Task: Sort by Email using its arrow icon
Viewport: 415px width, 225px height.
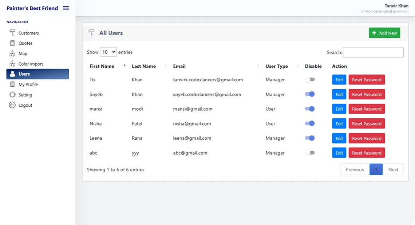Action: click(x=258, y=66)
